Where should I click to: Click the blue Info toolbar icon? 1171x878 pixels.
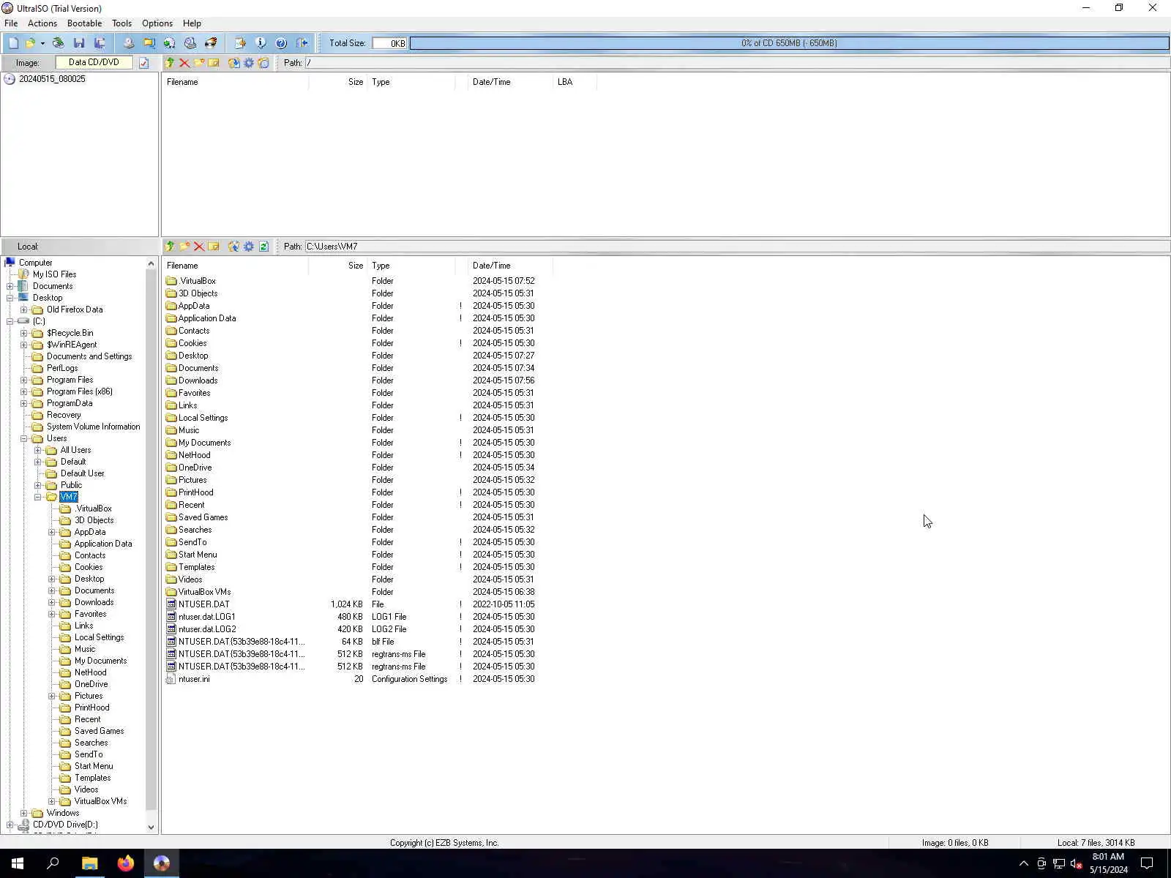click(260, 43)
